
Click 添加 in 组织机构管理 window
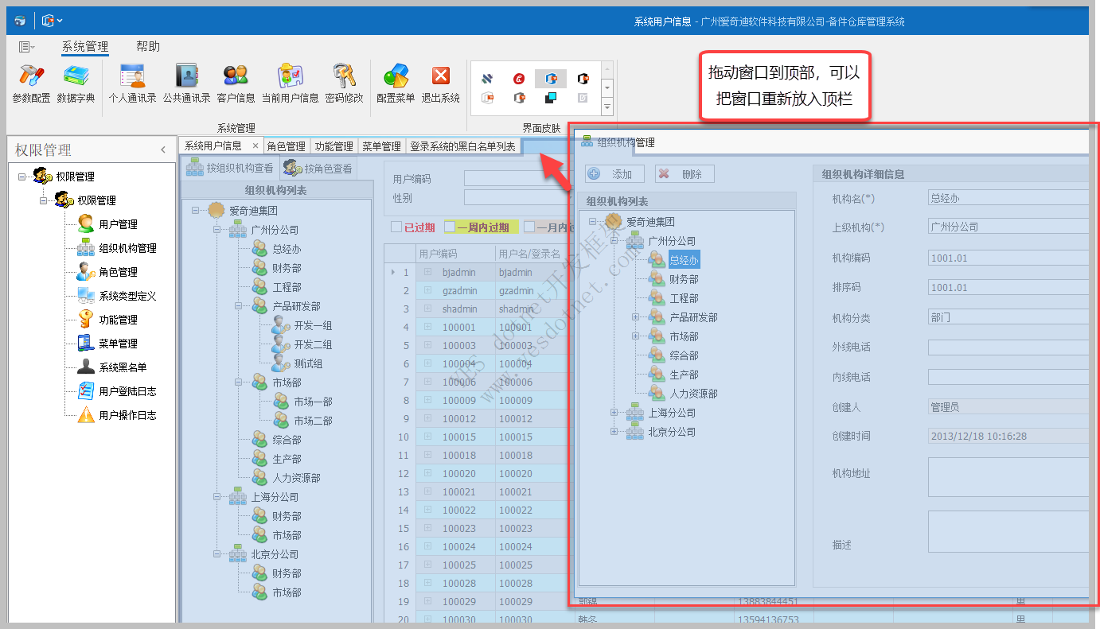(614, 174)
